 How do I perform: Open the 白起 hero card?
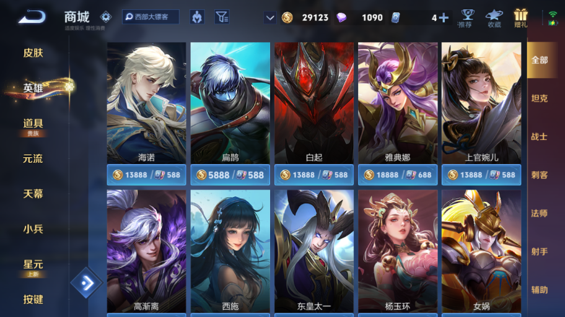(314, 103)
